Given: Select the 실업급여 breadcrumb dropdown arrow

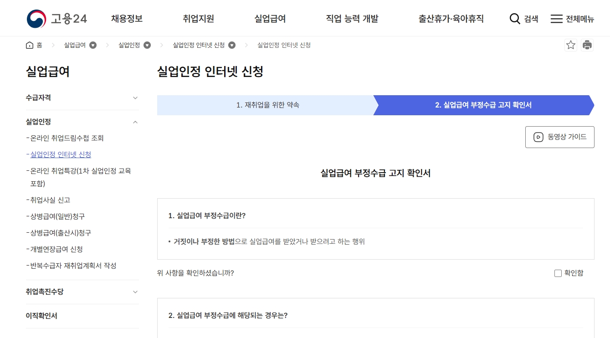Looking at the screenshot, I should tap(93, 45).
